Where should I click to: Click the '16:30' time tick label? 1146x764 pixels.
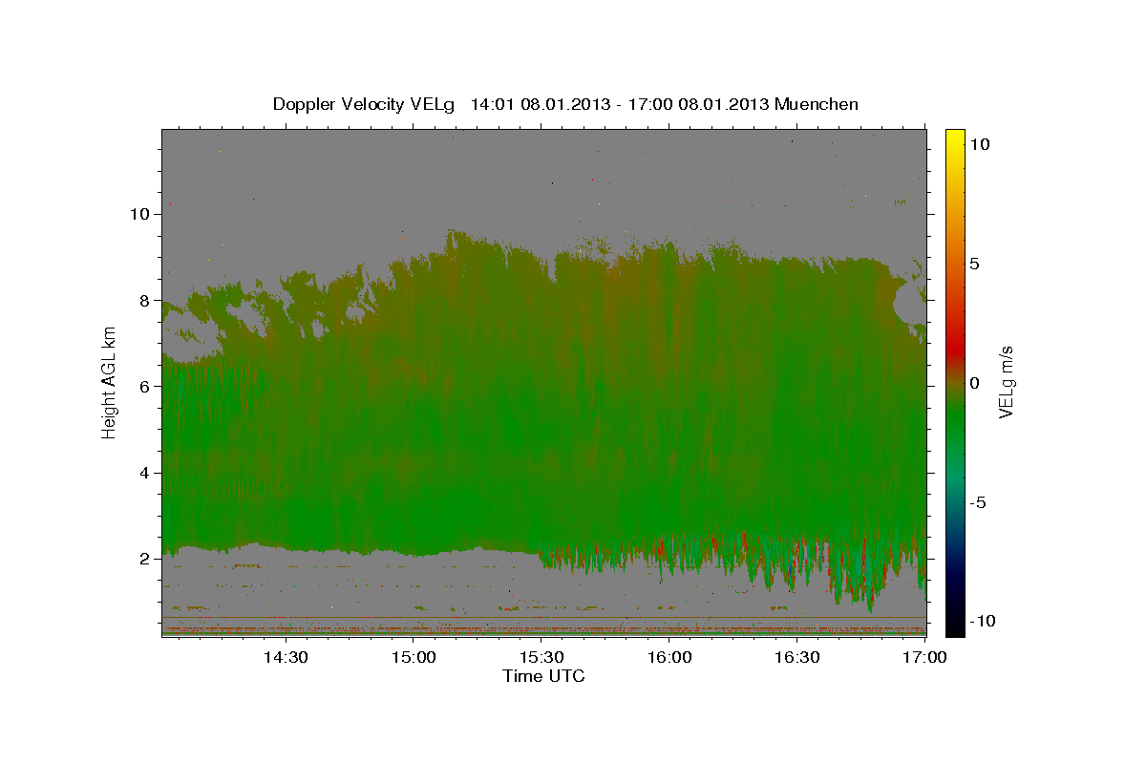coord(797,658)
